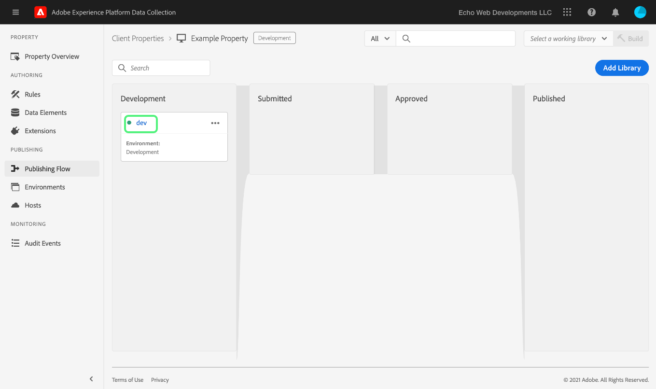Viewport: 656px width, 389px height.
Task: Click the Extensions plug icon
Action: pos(15,131)
